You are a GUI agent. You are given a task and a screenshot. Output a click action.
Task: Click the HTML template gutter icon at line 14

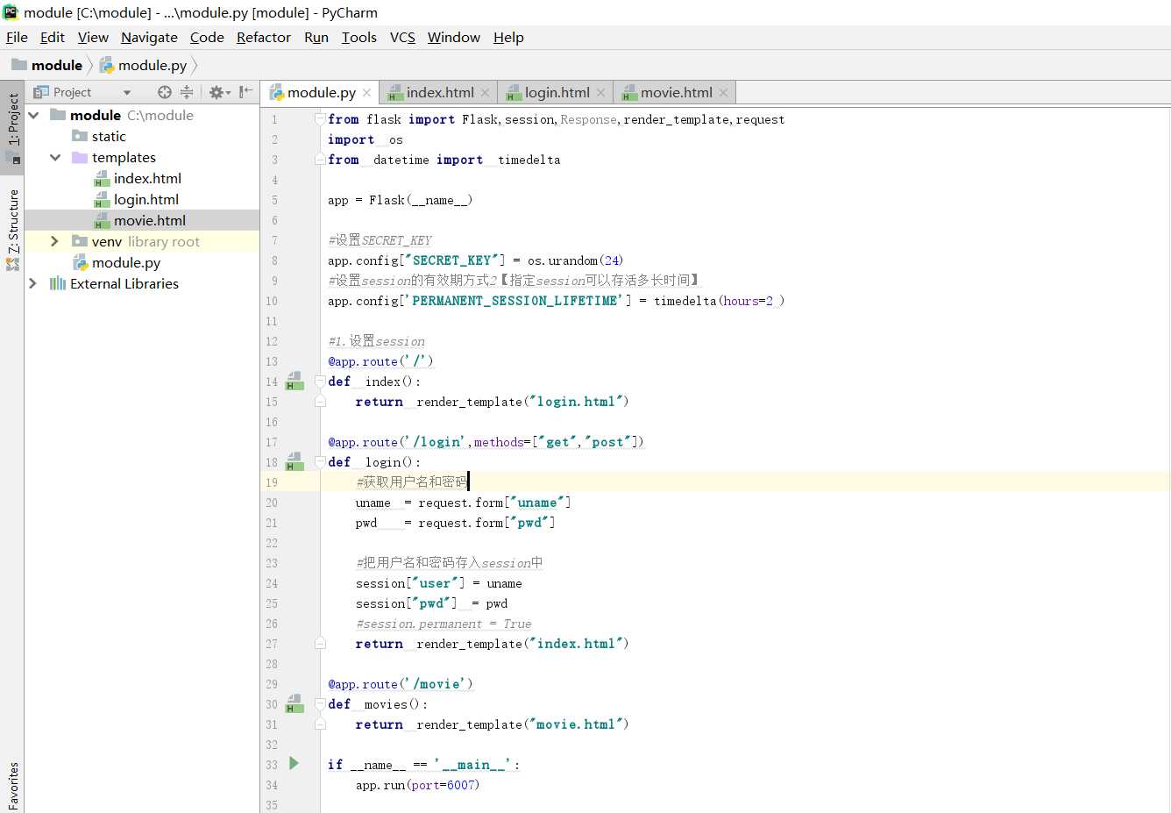[x=295, y=382]
